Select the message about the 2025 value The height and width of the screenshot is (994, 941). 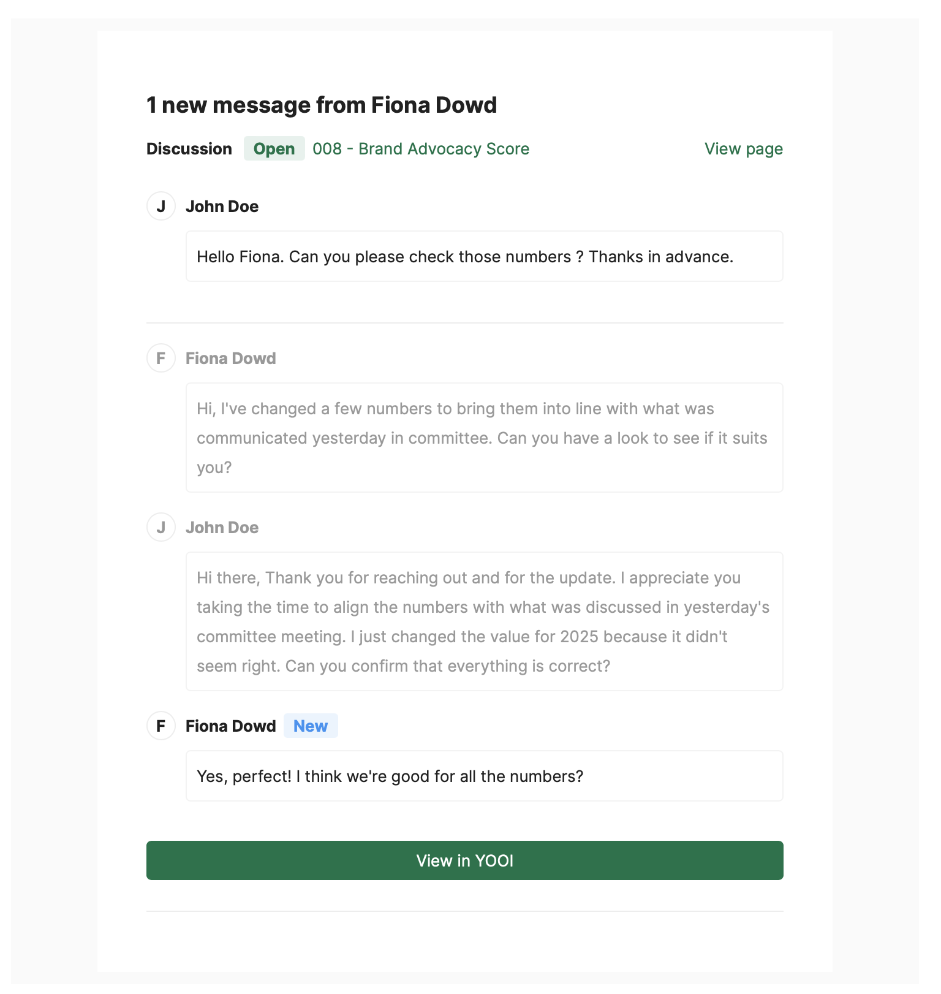pos(484,621)
